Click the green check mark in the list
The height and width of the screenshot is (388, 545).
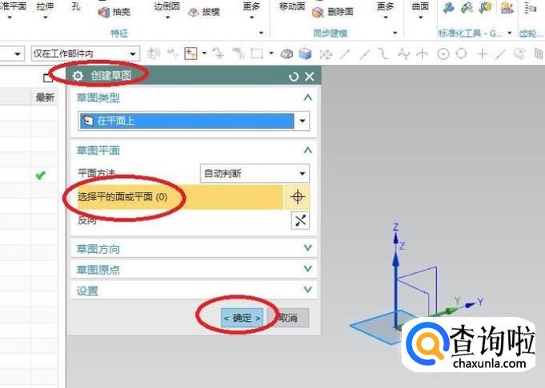(40, 176)
